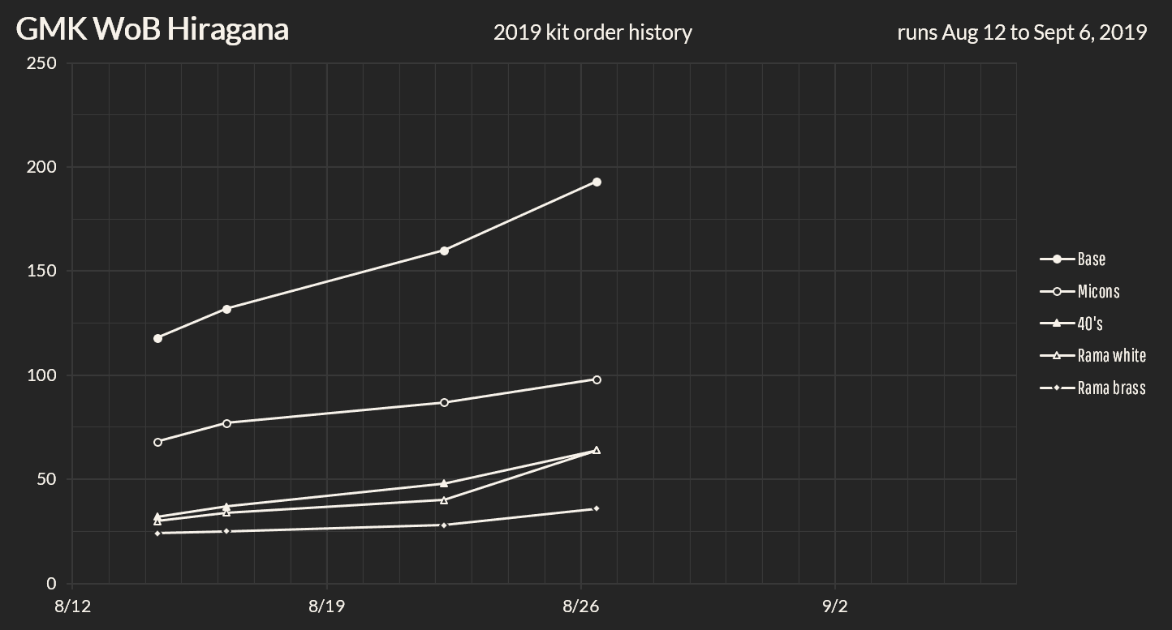Click the 2019 kit order history subtitle

pos(592,32)
